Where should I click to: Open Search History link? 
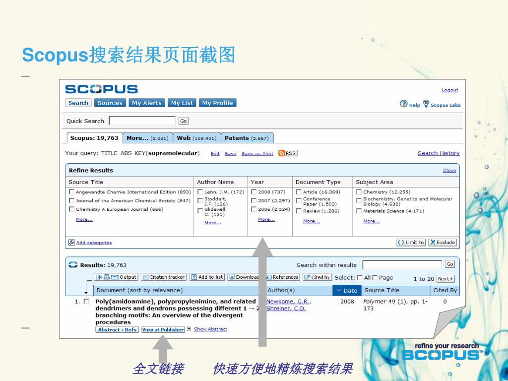(x=439, y=153)
